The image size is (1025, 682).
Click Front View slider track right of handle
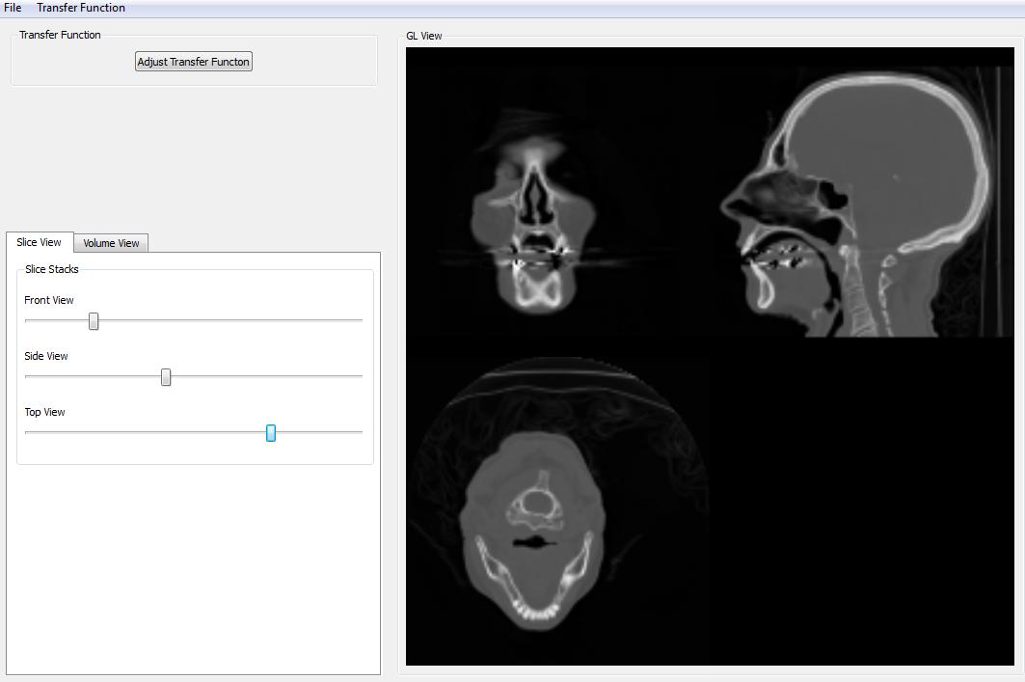click(x=231, y=320)
